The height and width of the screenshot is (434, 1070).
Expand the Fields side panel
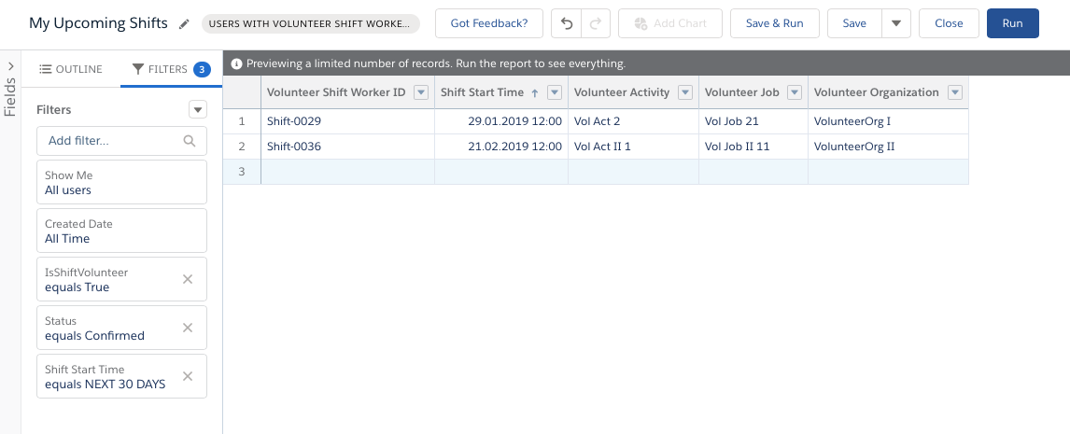(x=10, y=67)
